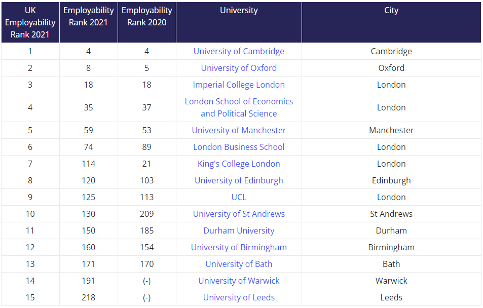Viewport: 483px width, 308px height.
Task: Open the University of Cambridge link
Action: (x=239, y=51)
